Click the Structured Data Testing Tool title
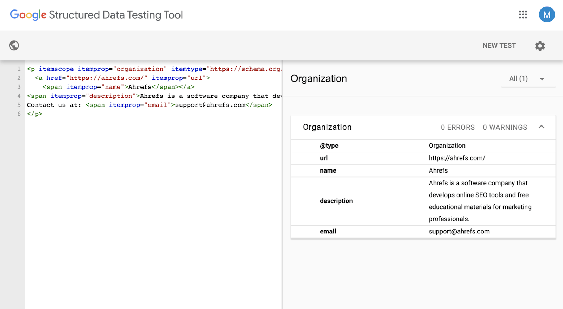 coord(116,15)
